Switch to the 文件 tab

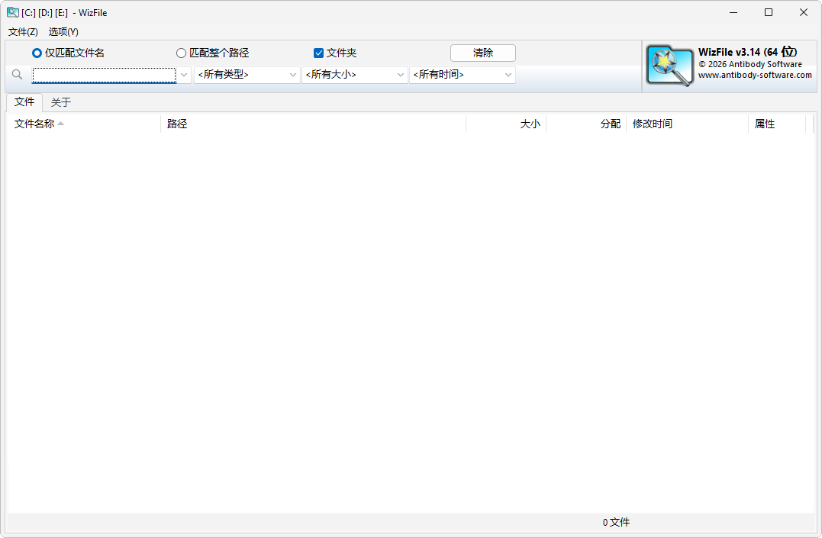click(24, 101)
